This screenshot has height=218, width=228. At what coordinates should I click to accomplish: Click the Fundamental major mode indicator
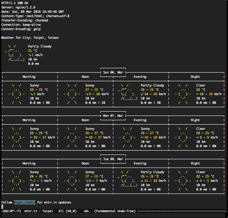[106, 211]
